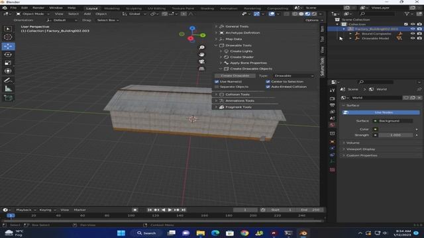This screenshot has height=238, width=424.
Task: Open Blender from the Windows taskbar
Action: pyautogui.click(x=303, y=233)
